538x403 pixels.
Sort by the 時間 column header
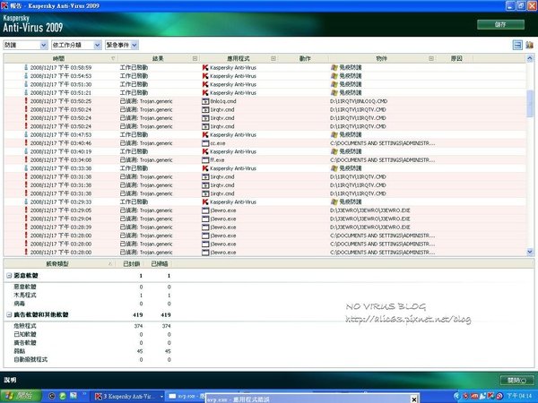58,58
